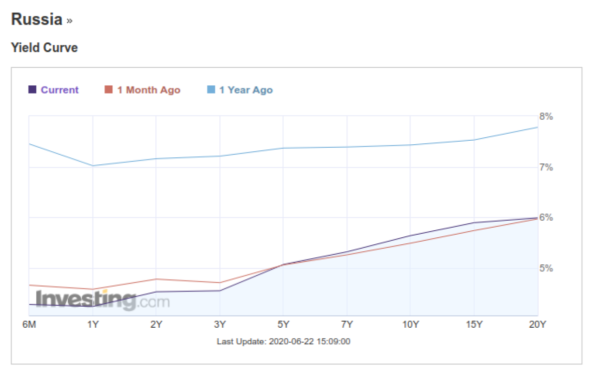590x375 pixels.
Task: Select the 10Y maturity axis label
Action: point(410,325)
